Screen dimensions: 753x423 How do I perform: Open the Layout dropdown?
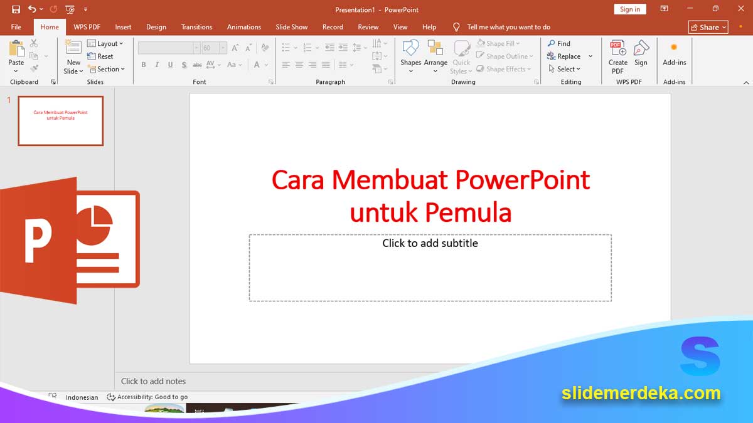(105, 43)
